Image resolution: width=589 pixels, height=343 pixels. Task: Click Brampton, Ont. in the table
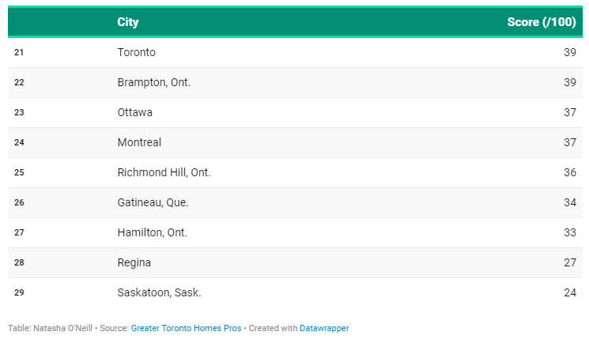[x=154, y=82]
